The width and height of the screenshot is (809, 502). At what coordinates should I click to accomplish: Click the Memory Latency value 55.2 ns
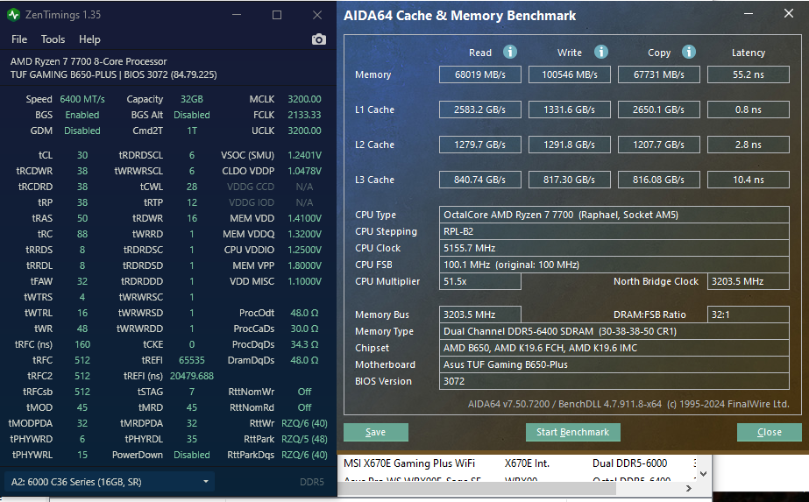[x=749, y=74]
